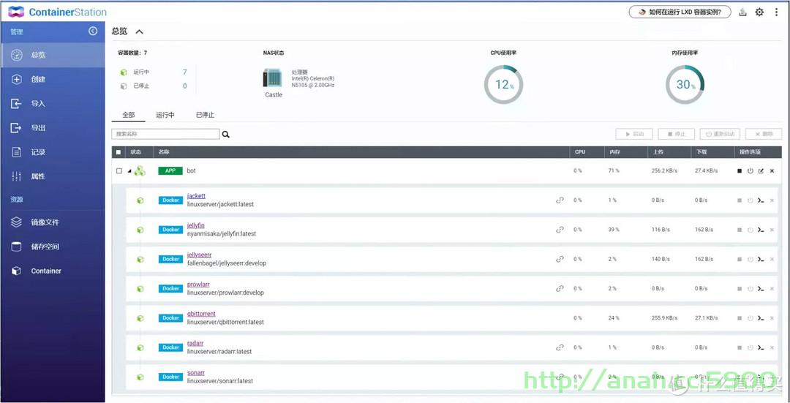Image resolution: width=790 pixels, height=403 pixels.
Task: Open radarr container link
Action: (195, 343)
